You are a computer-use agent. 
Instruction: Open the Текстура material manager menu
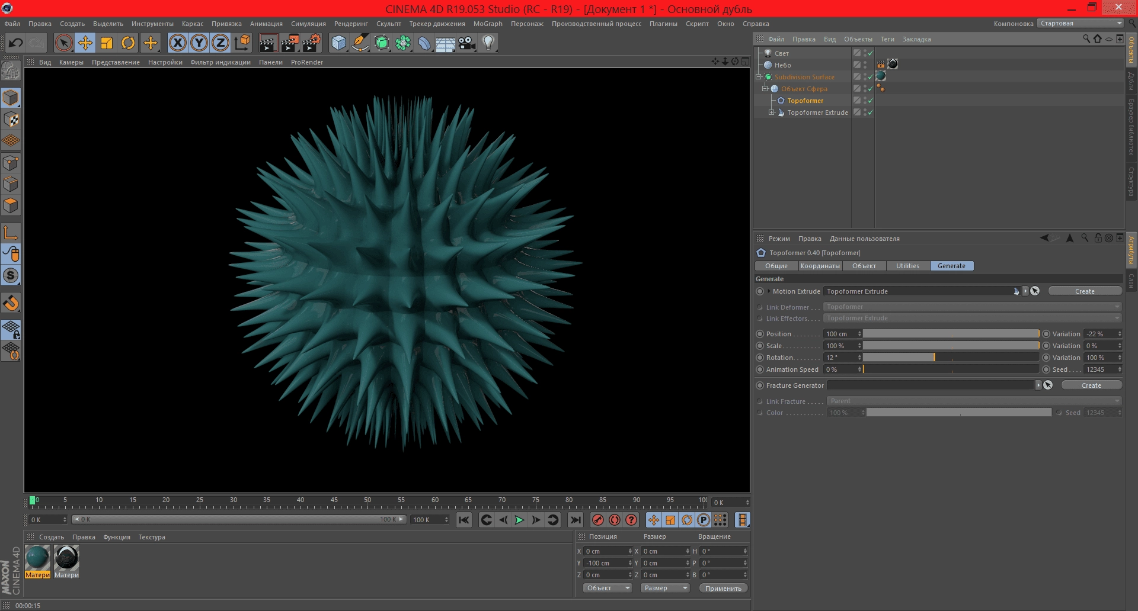[152, 537]
